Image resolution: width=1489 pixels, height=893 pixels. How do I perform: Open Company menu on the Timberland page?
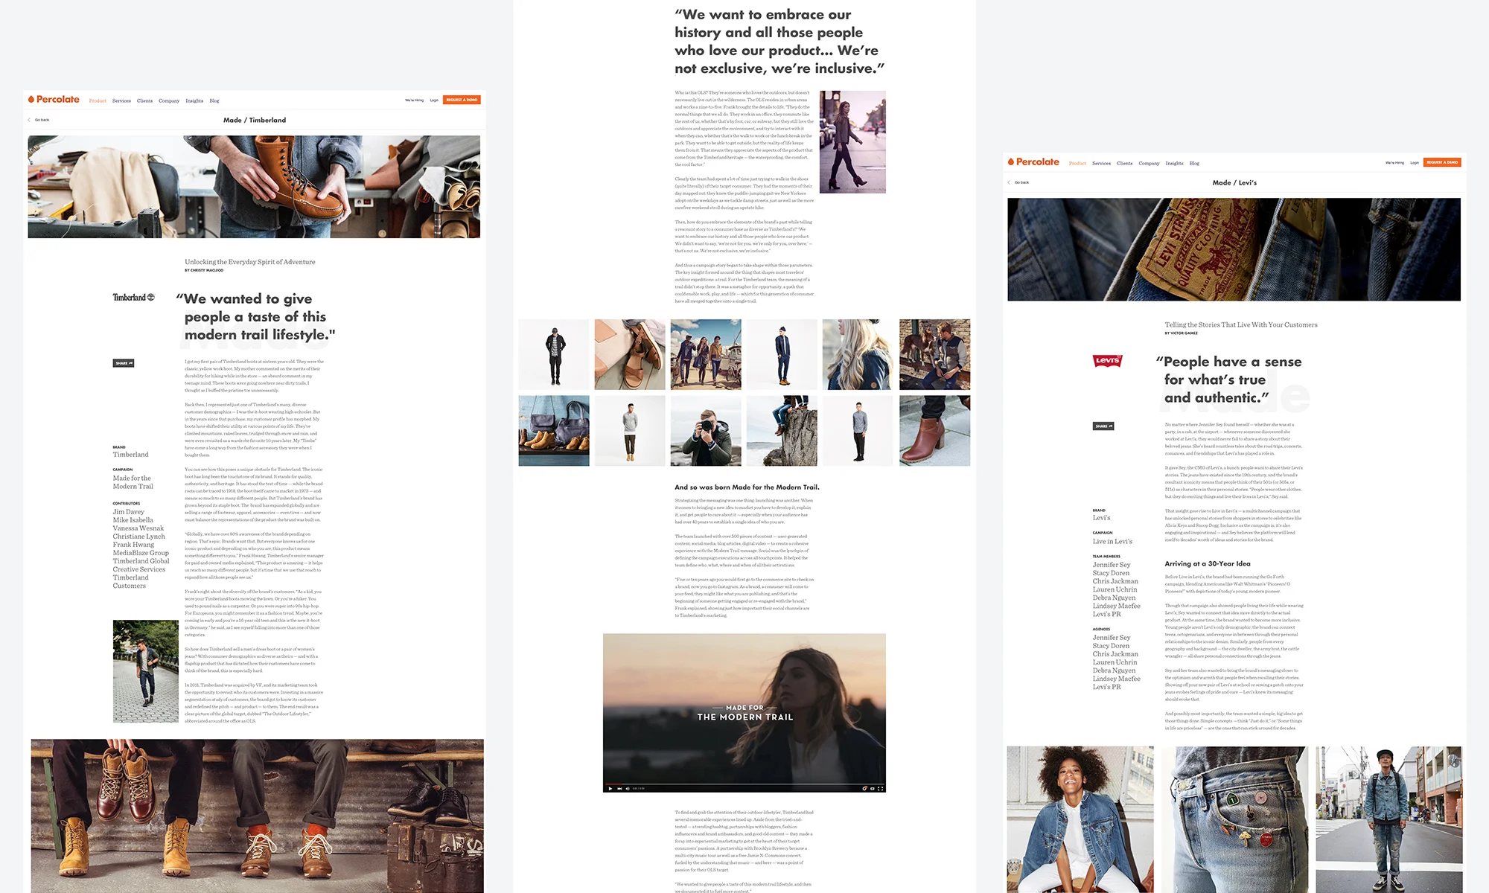point(169,100)
